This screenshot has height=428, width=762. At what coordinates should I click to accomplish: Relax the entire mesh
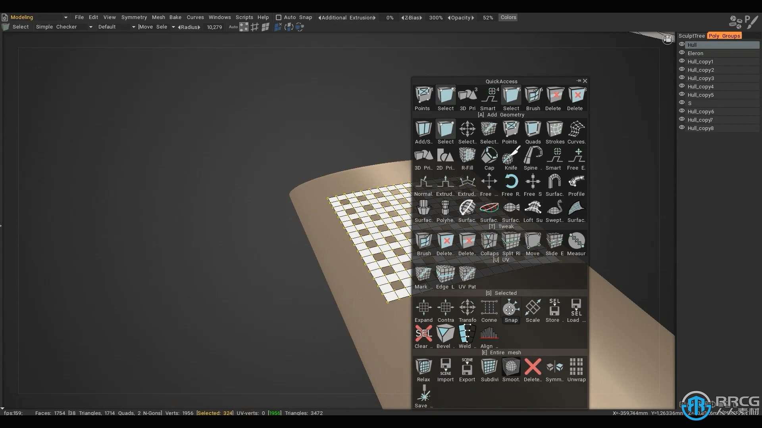coord(423,371)
